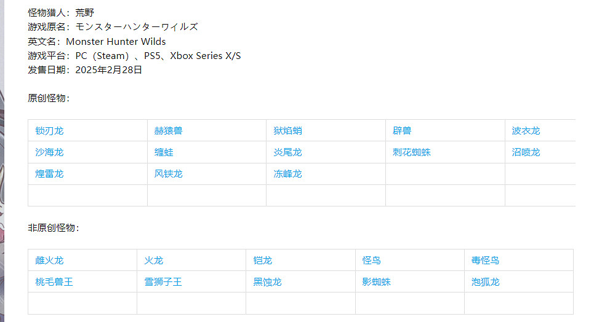Click the 赫猿兽 link

(168, 131)
